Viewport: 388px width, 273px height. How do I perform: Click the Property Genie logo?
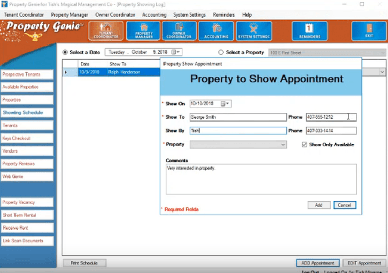[42, 31]
